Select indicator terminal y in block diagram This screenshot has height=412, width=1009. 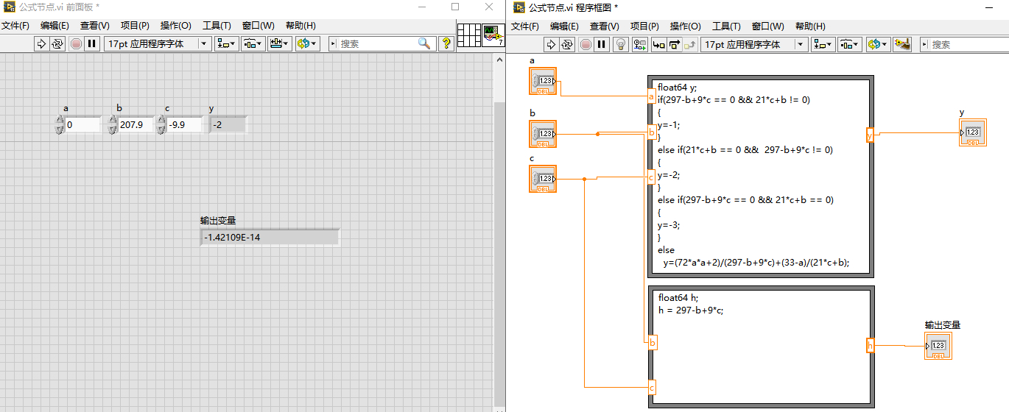(x=972, y=132)
